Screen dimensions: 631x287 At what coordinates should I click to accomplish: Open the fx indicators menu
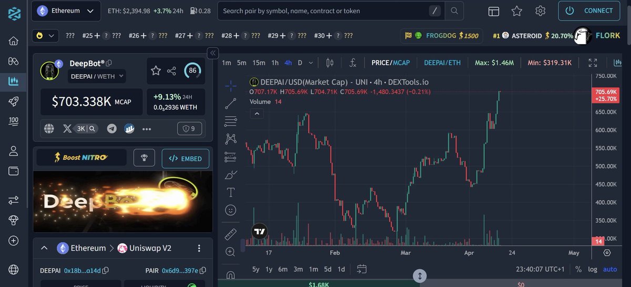(x=353, y=63)
